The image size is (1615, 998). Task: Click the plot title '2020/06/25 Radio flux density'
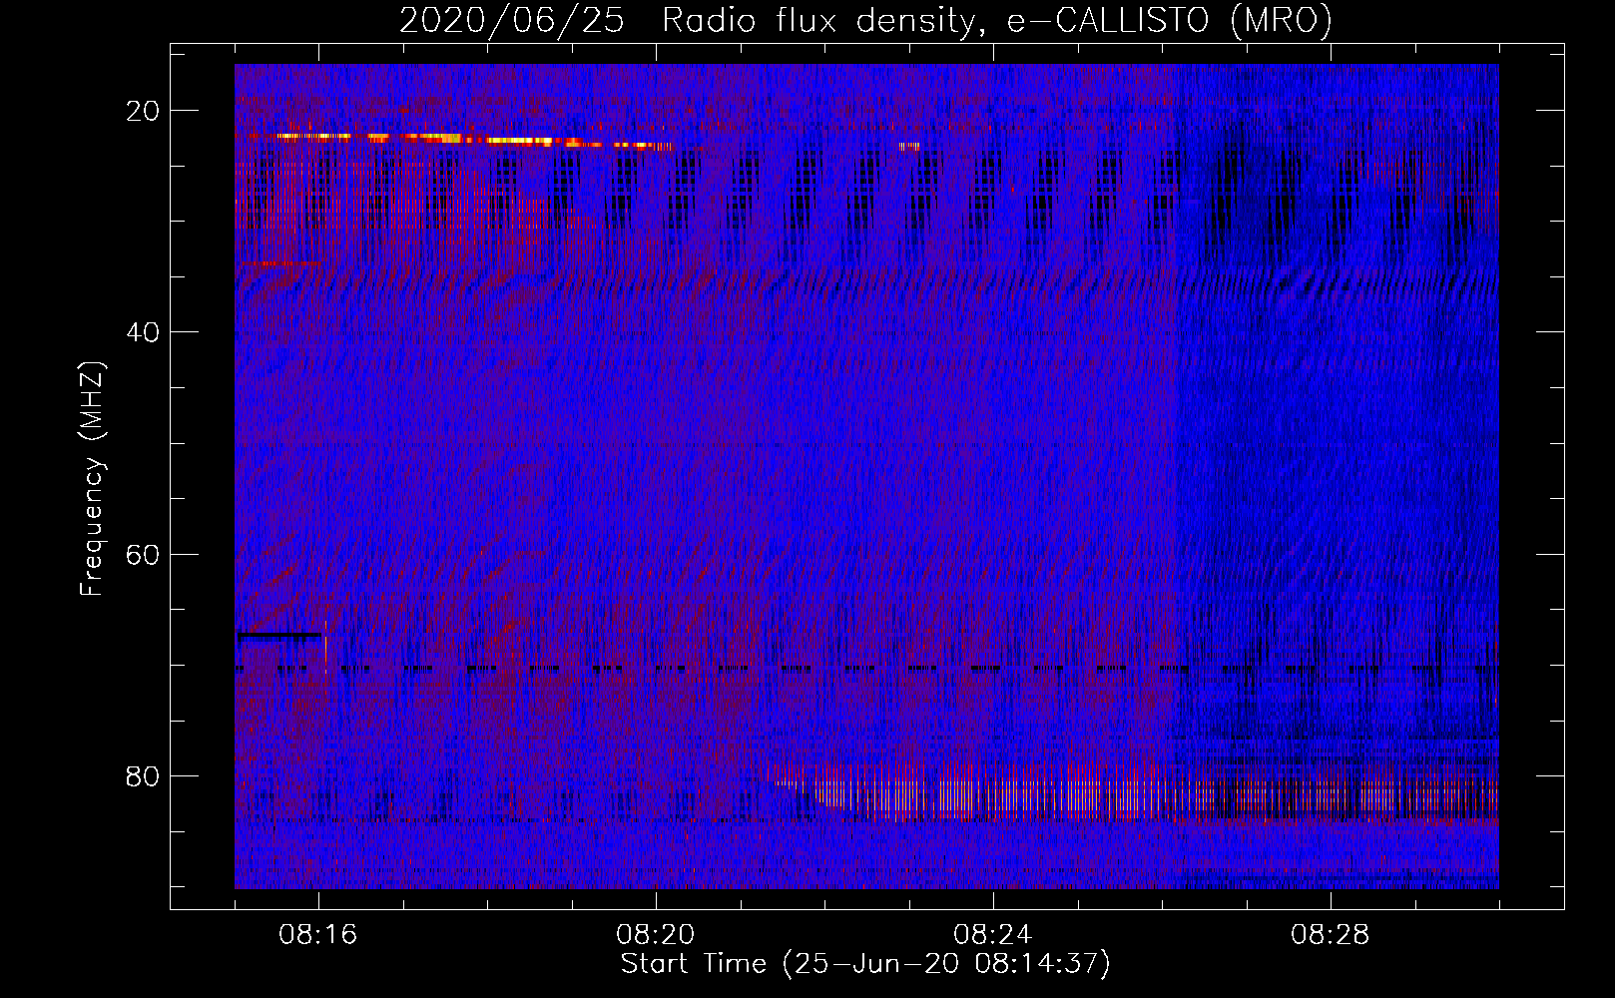(x=865, y=20)
